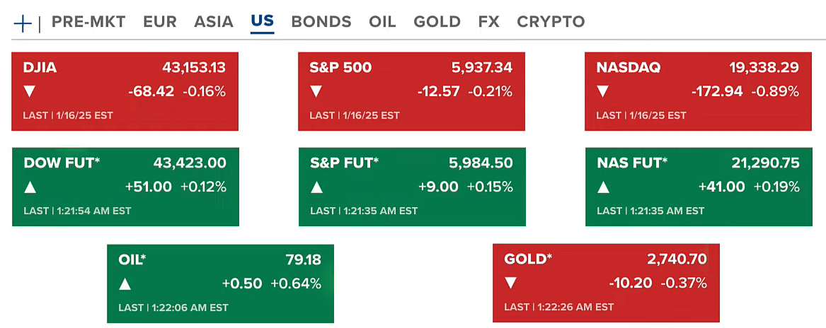Click the DOW FUT up arrow icon
Image resolution: width=826 pixels, height=328 pixels.
coord(30,187)
